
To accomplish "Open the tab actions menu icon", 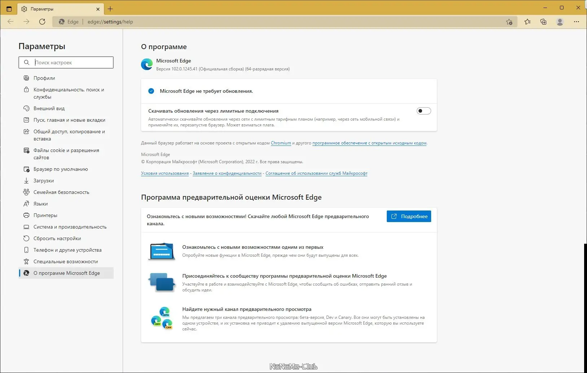I will 9,9.
